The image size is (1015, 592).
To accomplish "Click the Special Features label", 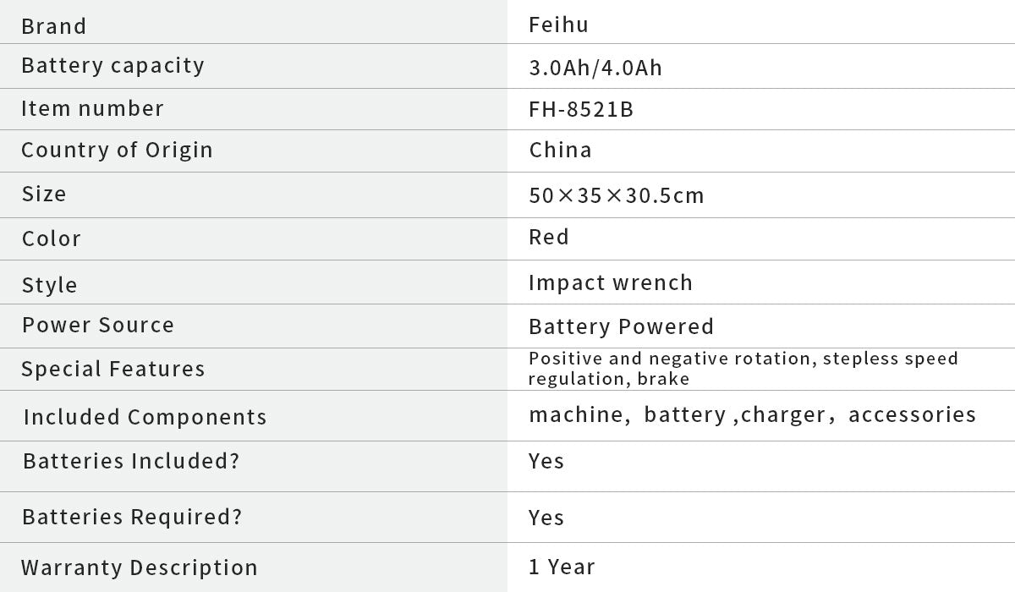I will 113,370.
